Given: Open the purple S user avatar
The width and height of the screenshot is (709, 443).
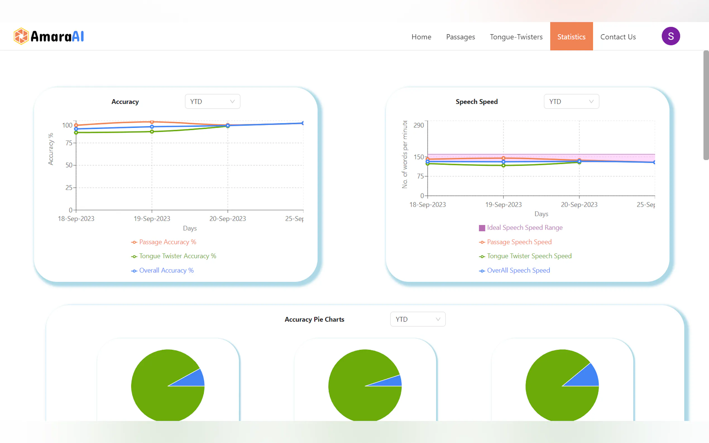Looking at the screenshot, I should (x=670, y=36).
